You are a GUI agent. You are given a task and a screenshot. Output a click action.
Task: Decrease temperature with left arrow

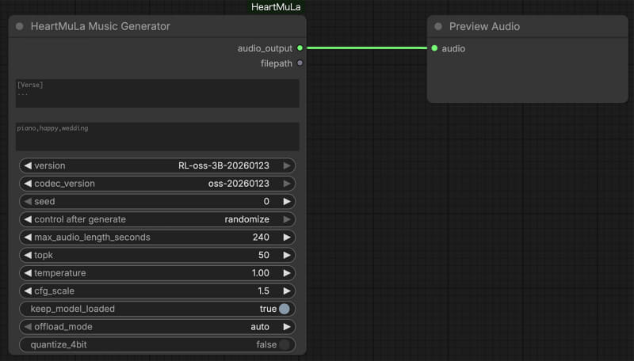point(28,273)
